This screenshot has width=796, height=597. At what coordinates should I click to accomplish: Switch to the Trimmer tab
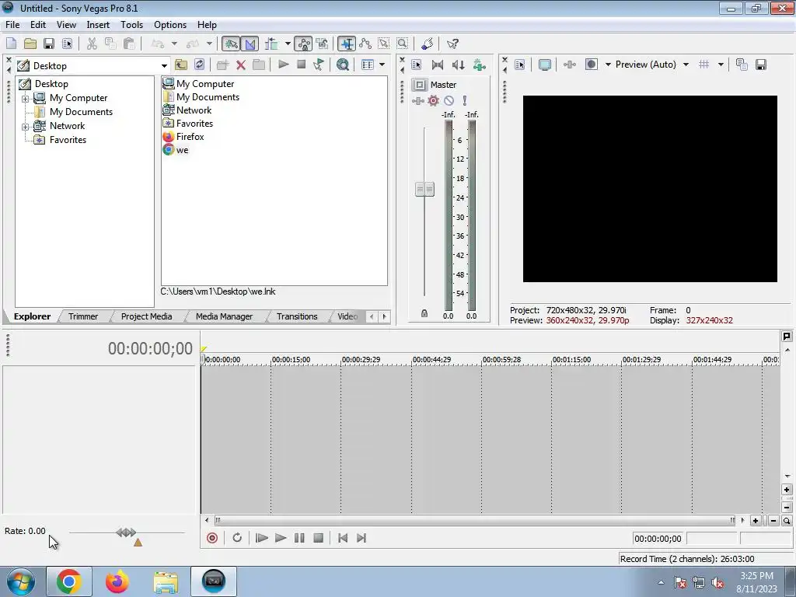[x=83, y=316]
